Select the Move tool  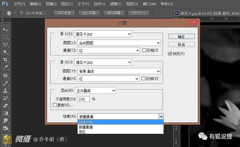click(5, 30)
